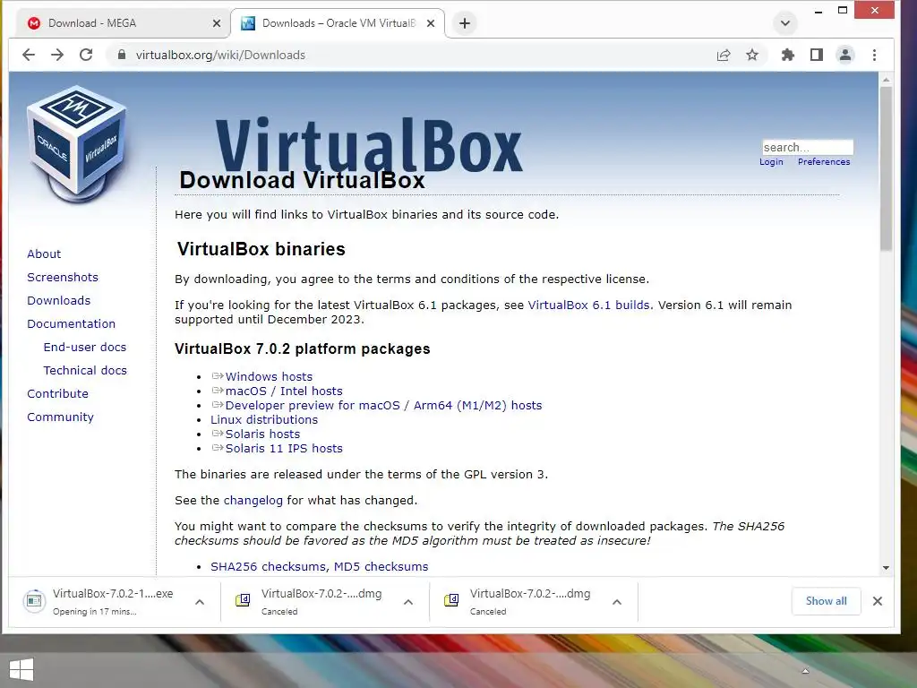Open Documentation in the sidebar
Image resolution: width=917 pixels, height=688 pixels.
click(x=72, y=323)
